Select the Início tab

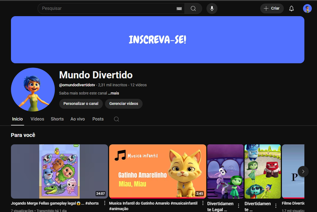point(17,119)
